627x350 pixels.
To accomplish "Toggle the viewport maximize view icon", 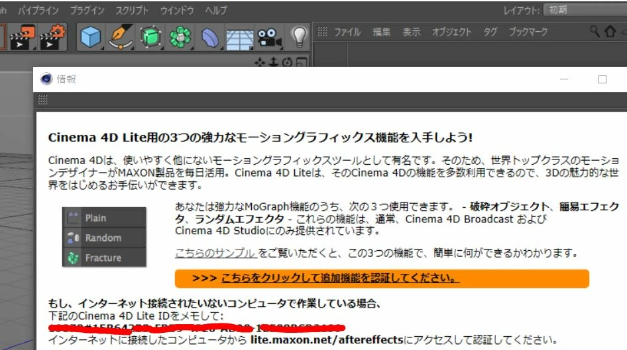I will pos(302,62).
